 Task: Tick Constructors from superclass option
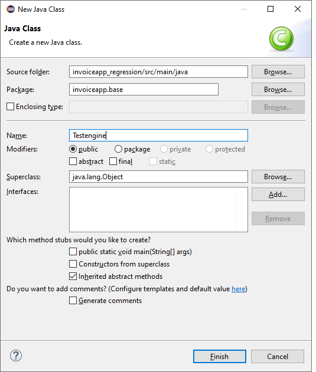tap(73, 264)
